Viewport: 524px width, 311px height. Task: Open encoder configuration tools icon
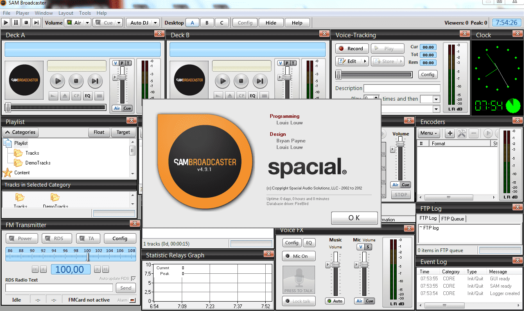pyautogui.click(x=462, y=133)
